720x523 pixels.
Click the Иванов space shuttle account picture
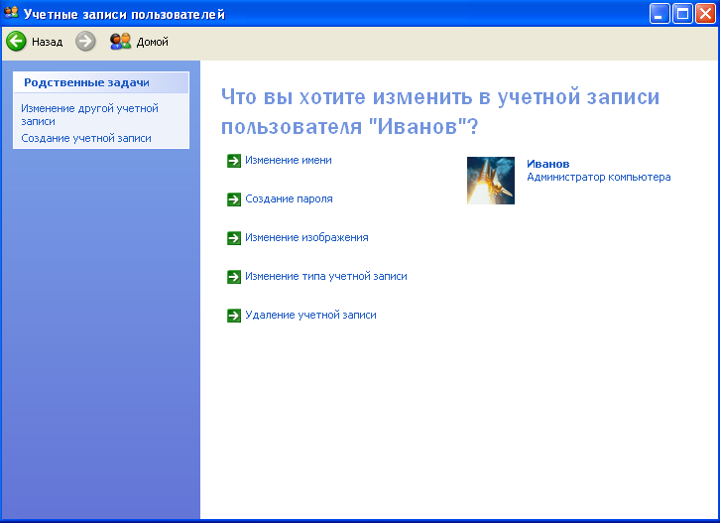point(490,181)
